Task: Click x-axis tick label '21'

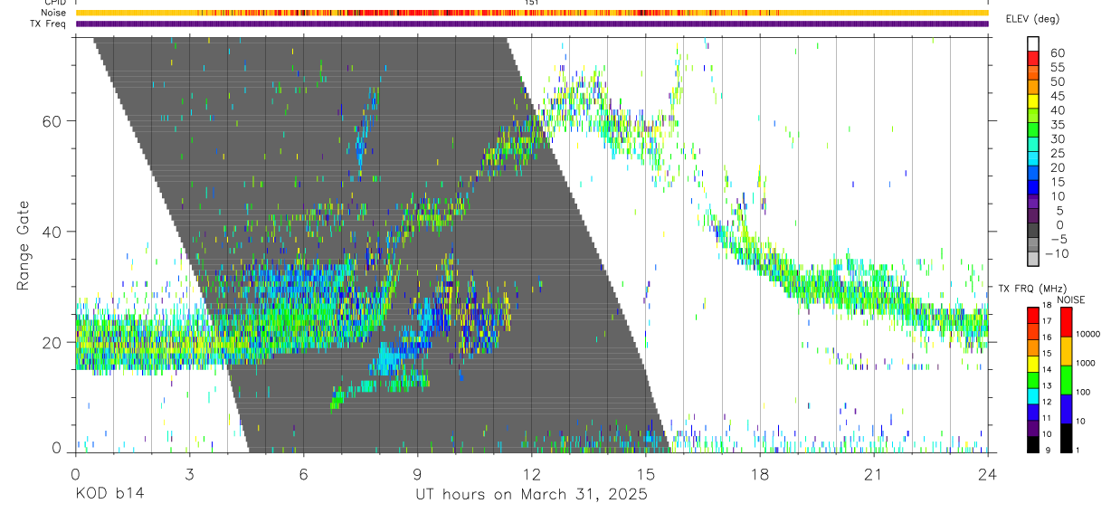Action: click(873, 474)
